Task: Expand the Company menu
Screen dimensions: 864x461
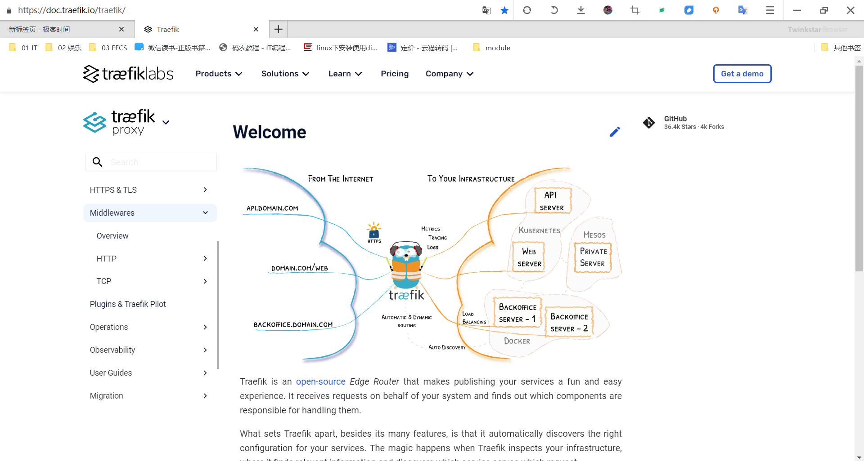Action: 450,74
